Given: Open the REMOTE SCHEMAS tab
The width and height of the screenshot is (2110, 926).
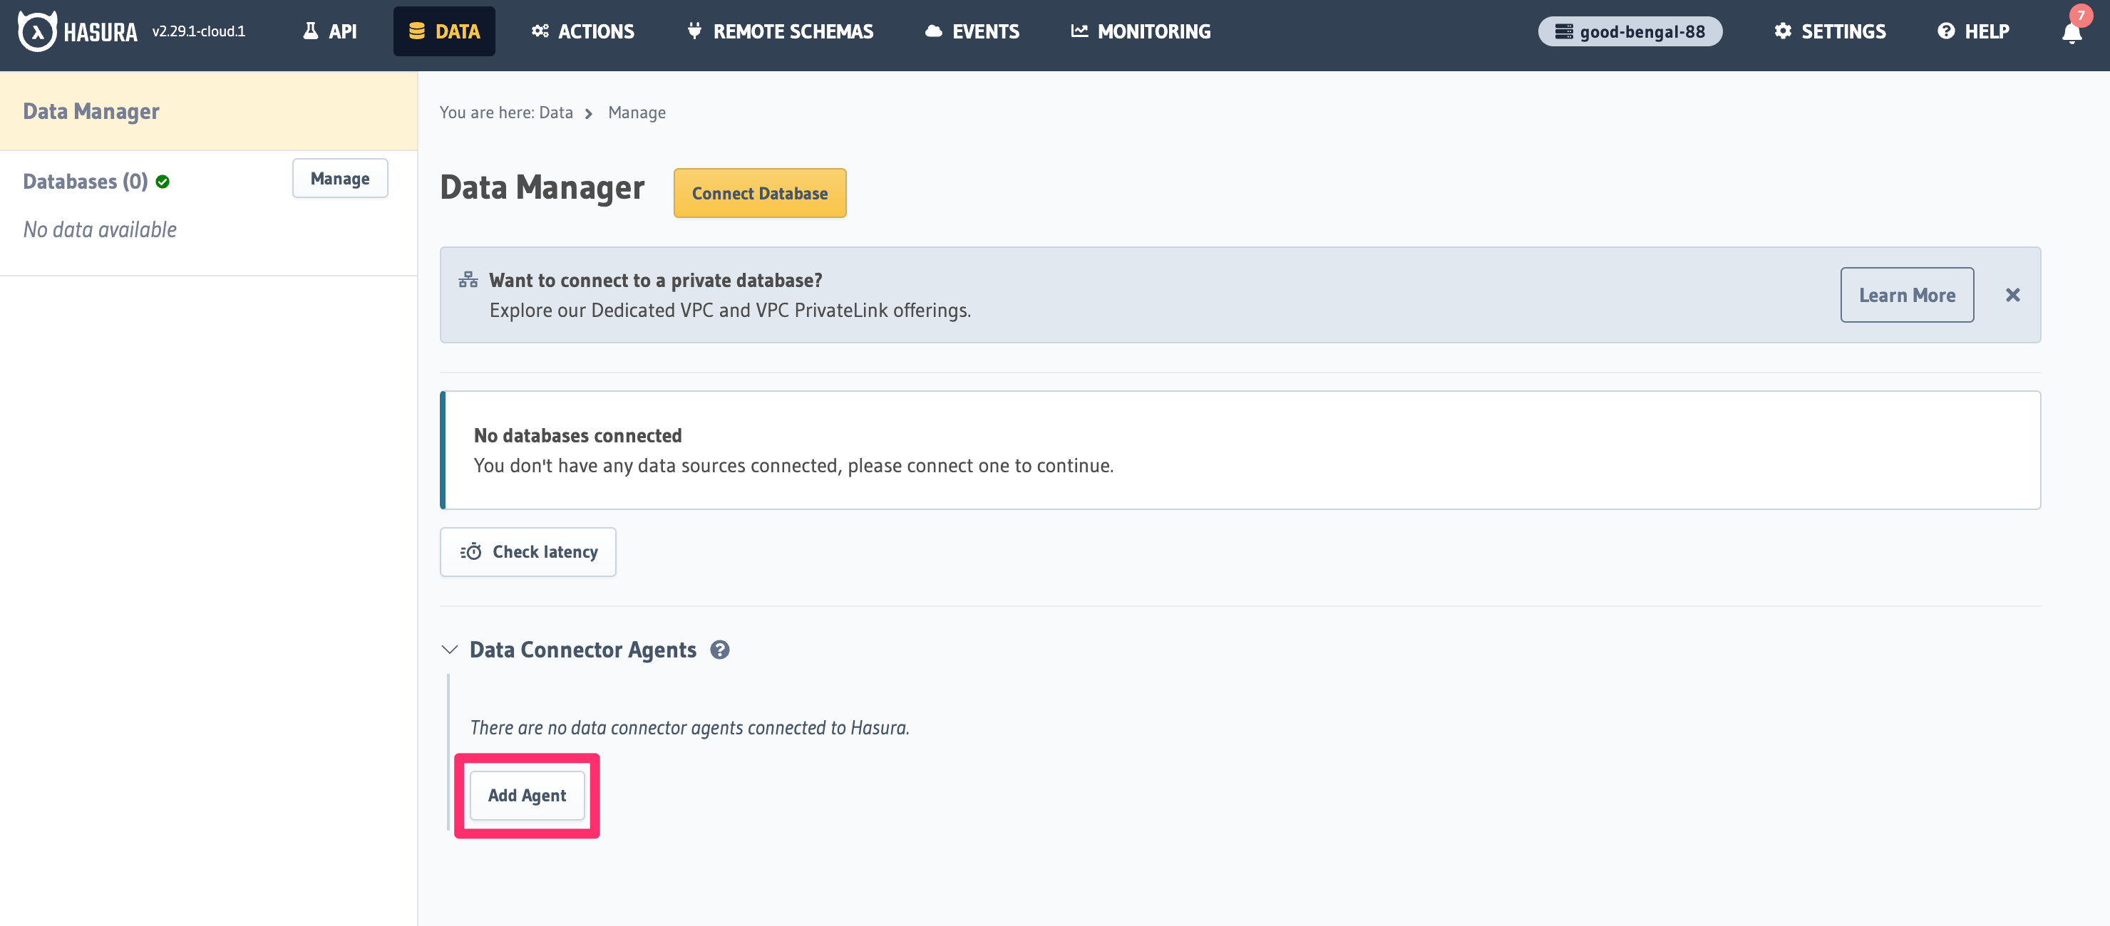Looking at the screenshot, I should click(780, 31).
